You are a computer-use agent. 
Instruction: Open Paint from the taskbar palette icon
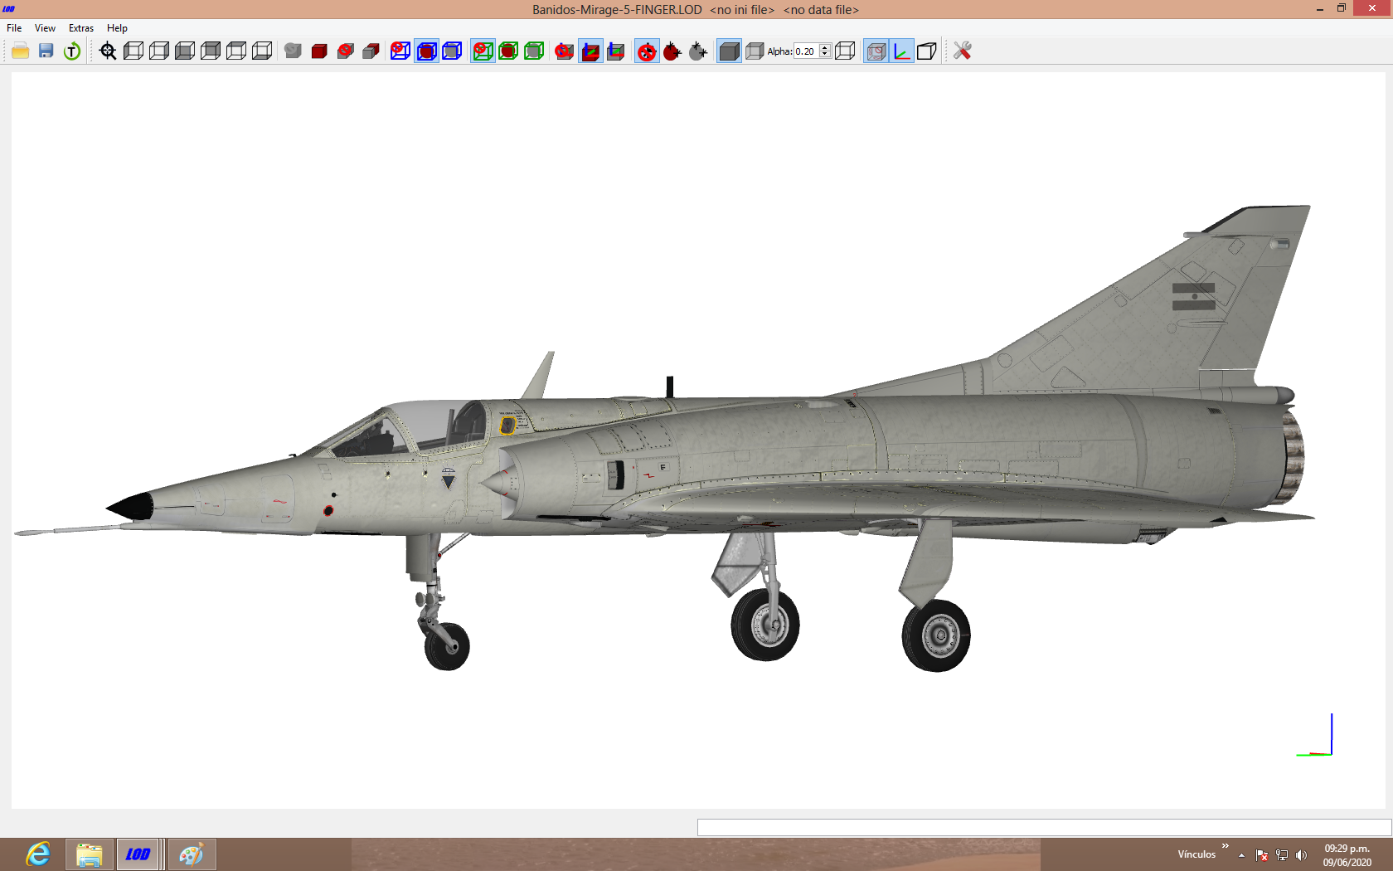tap(192, 854)
